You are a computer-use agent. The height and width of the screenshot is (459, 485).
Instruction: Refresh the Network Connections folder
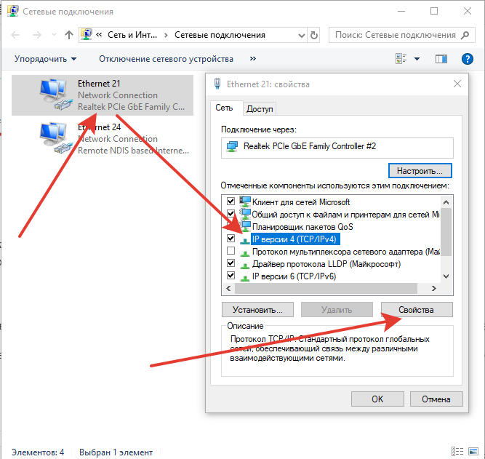tap(314, 36)
